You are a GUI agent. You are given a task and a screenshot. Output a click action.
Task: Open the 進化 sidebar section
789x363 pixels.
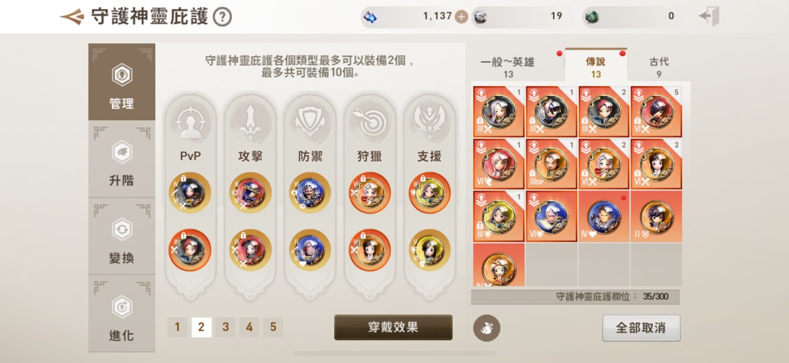click(x=121, y=314)
